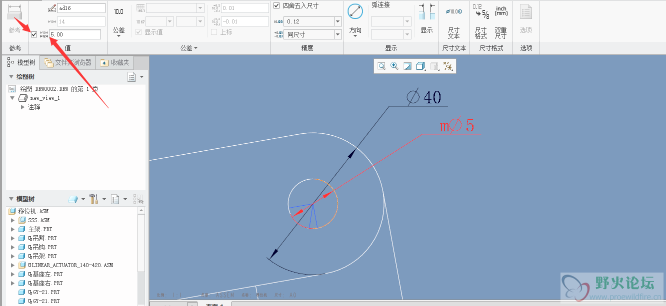The image size is (666, 306).
Task: Edit the dimension name field ad16
Action: click(81, 8)
